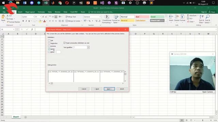Click Open Camera in the camera window

(x=207, y=92)
